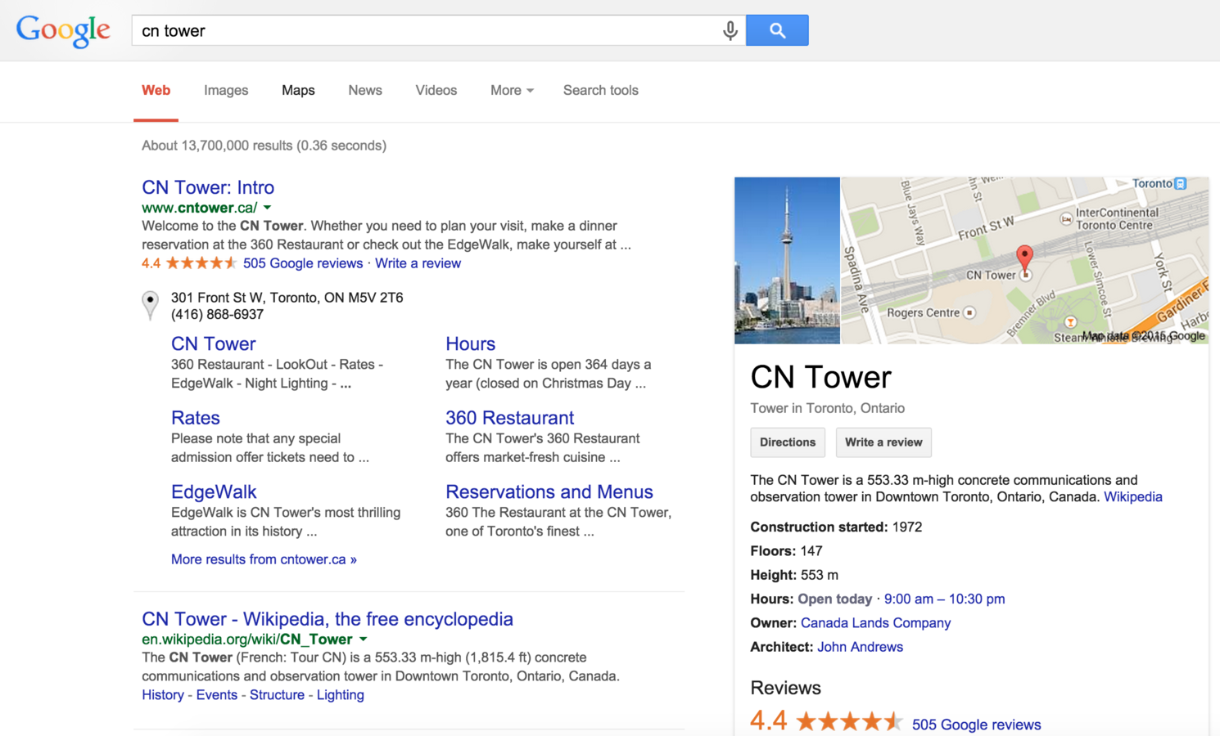
Task: Click address 301 Front St W, Toronto
Action: pyautogui.click(x=287, y=298)
